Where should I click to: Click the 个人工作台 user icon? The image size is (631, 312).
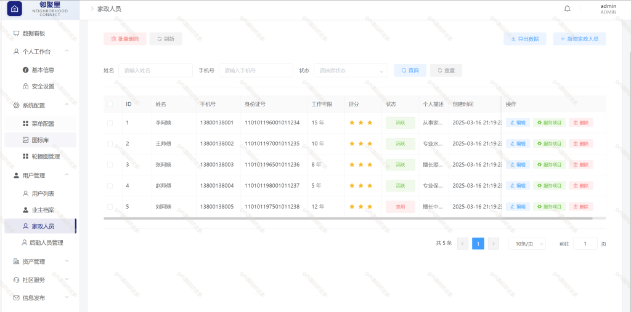pos(16,52)
